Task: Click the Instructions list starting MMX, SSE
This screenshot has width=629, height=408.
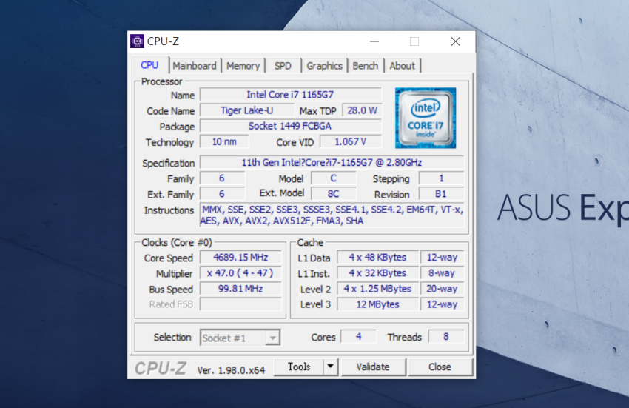Action: click(332, 215)
